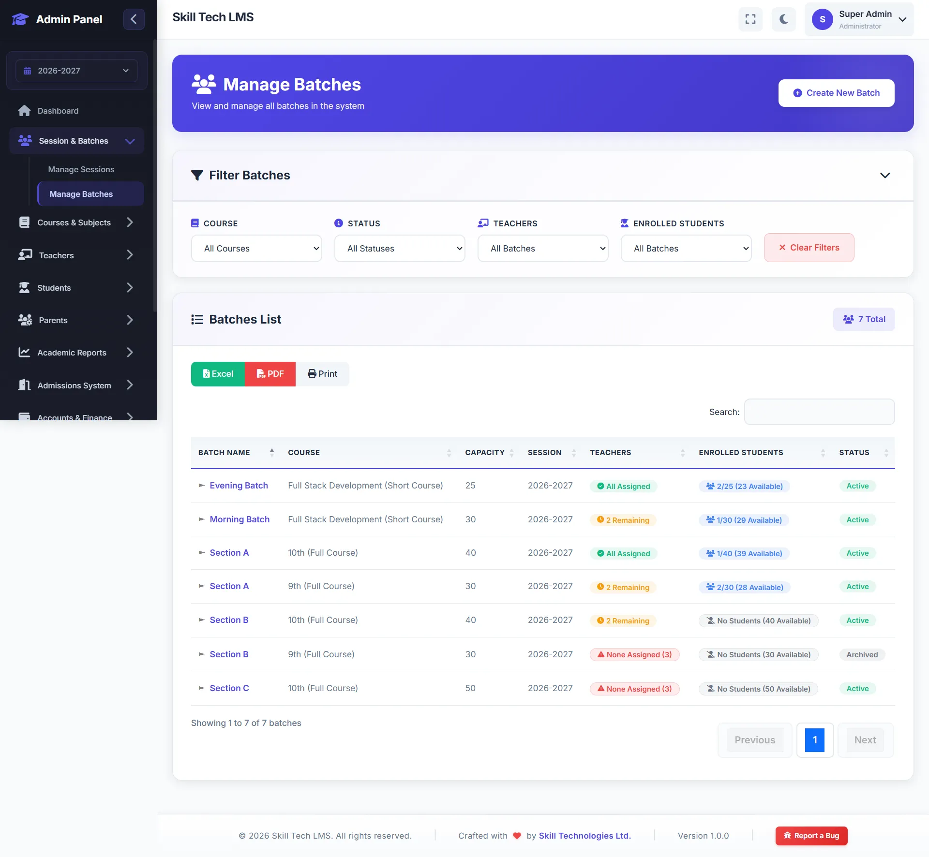Toggle fullscreen mode icon
The image size is (929, 857).
[x=750, y=19]
